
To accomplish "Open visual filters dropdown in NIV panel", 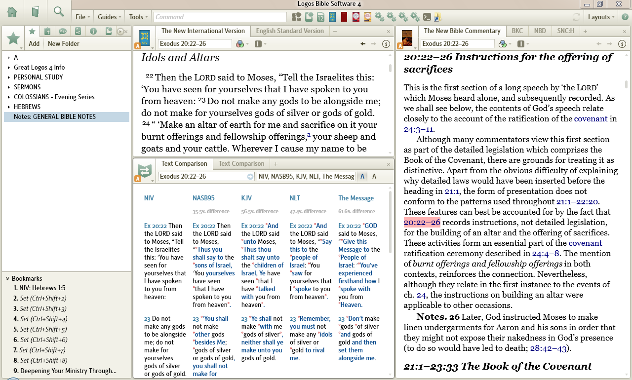I will pyautogui.click(x=241, y=44).
